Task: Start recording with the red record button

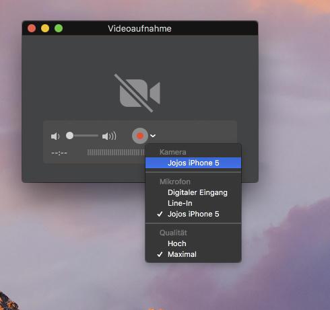Action: click(140, 136)
